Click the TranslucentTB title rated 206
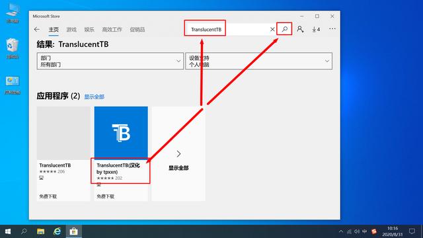 55,165
